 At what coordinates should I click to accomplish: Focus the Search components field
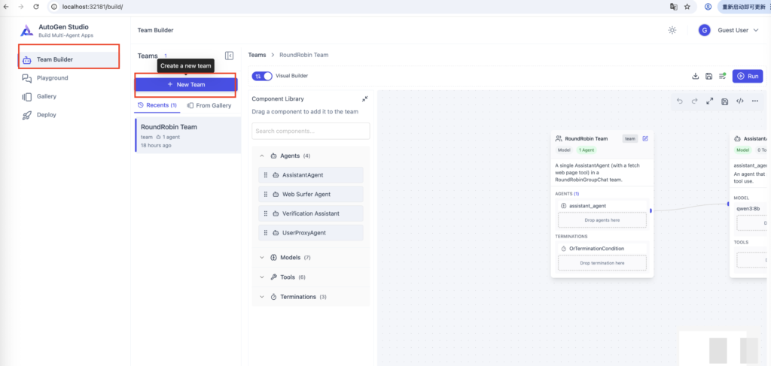point(311,131)
